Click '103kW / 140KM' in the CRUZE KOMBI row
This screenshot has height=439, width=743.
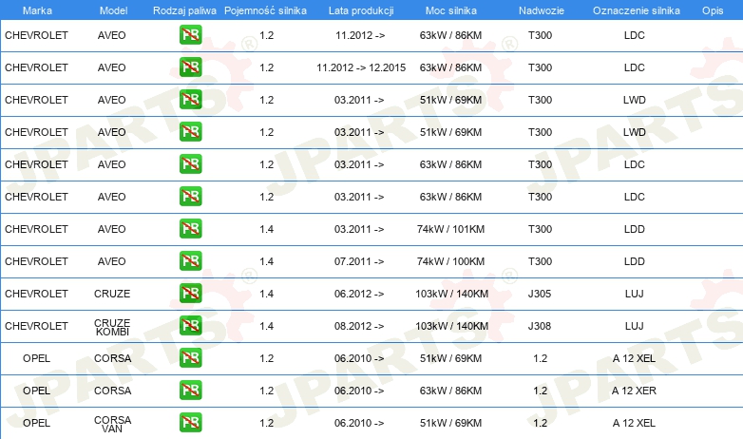tap(451, 326)
